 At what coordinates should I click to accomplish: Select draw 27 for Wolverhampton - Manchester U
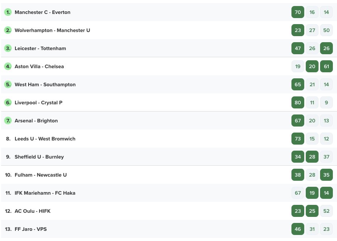(x=312, y=30)
